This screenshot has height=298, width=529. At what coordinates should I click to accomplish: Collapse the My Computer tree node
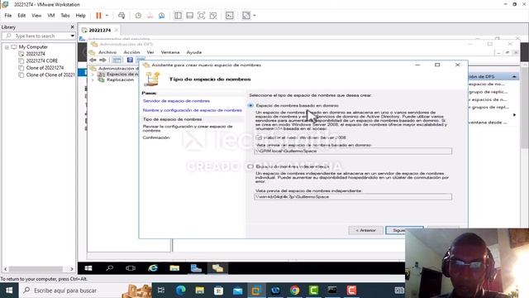coord(7,47)
